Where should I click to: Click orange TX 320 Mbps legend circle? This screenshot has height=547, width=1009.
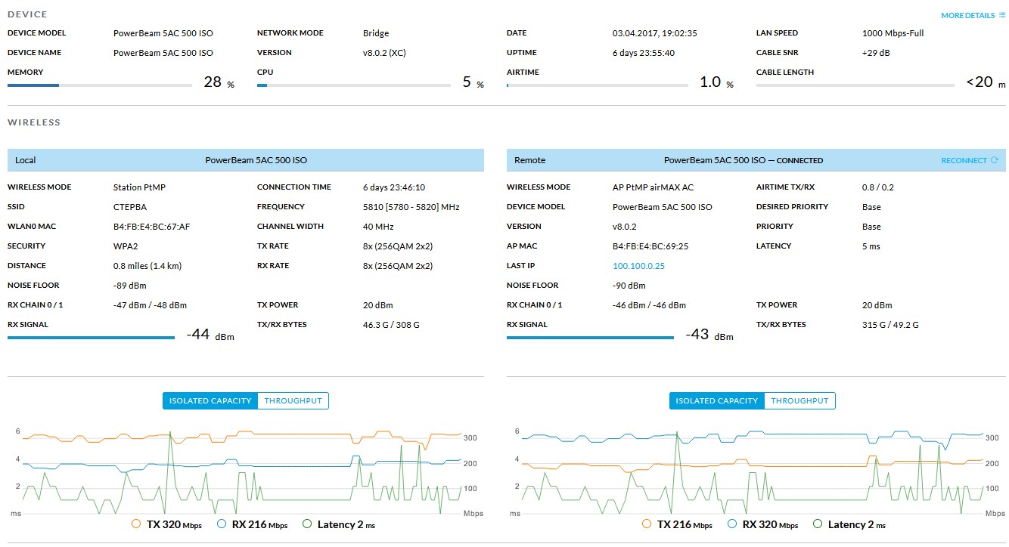136,524
